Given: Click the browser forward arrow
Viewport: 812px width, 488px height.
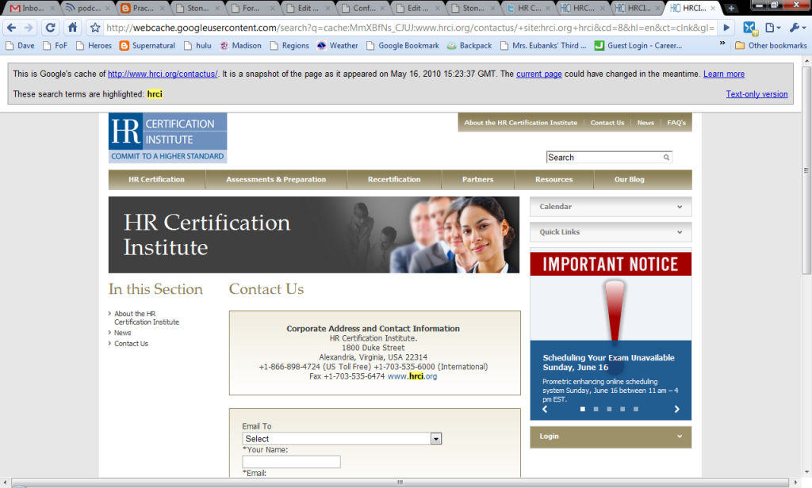Looking at the screenshot, I should click(29, 28).
